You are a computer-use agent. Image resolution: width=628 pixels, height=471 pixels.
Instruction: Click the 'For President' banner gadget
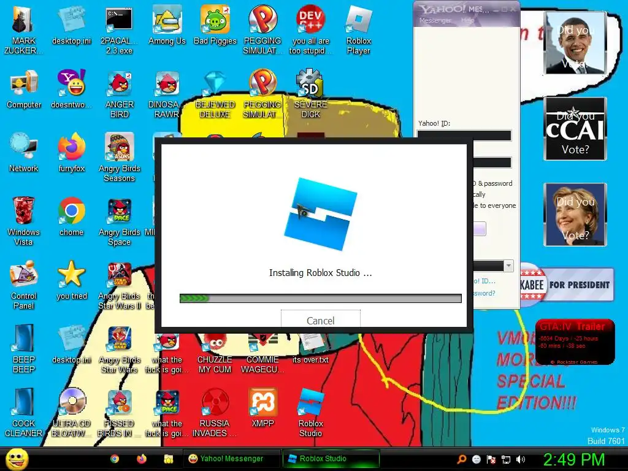click(x=567, y=285)
